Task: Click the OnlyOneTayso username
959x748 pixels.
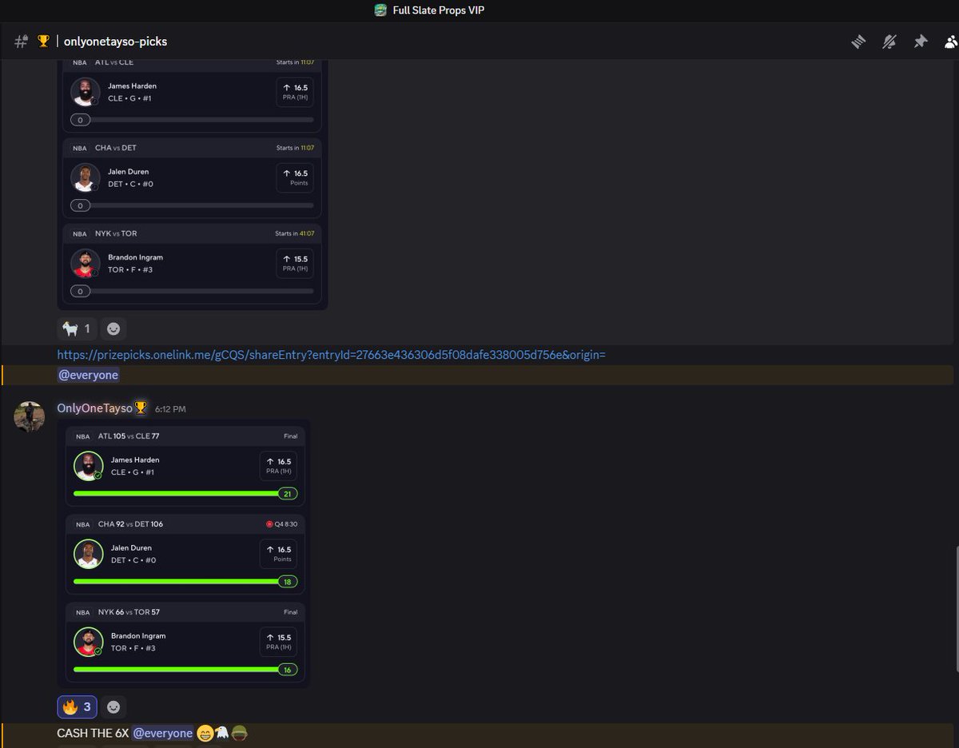Action: click(94, 408)
